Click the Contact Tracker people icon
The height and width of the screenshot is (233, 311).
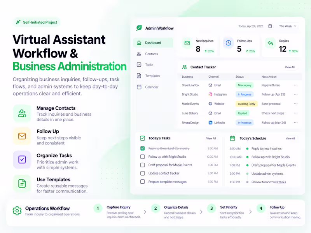pyautogui.click(x=184, y=67)
